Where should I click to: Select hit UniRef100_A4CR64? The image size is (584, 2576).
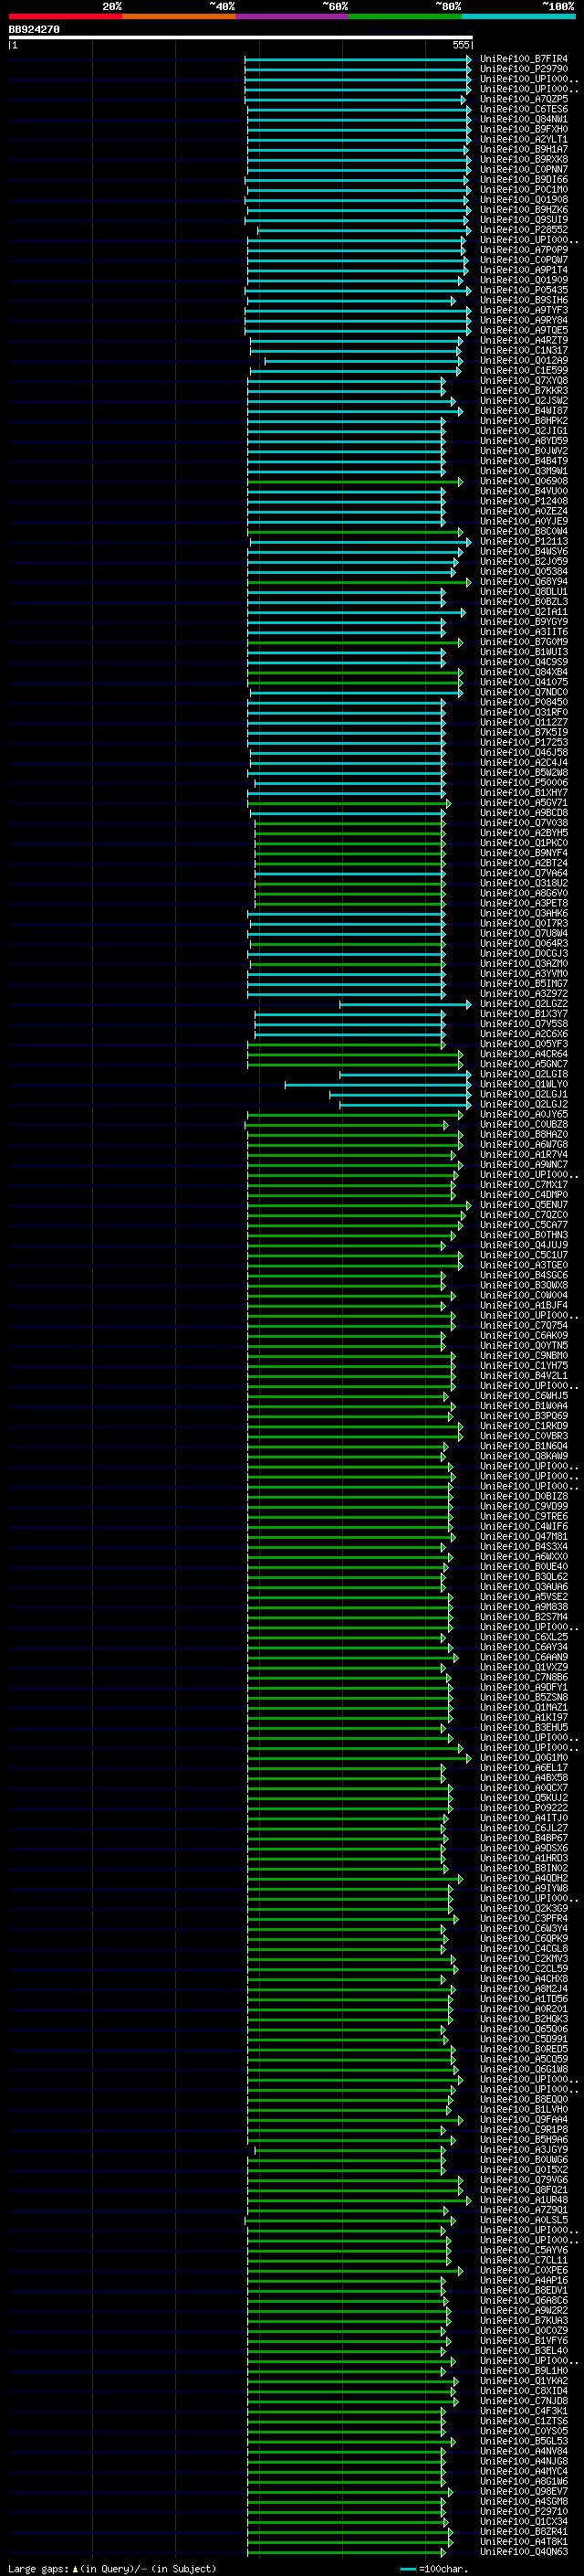pyautogui.click(x=524, y=1054)
